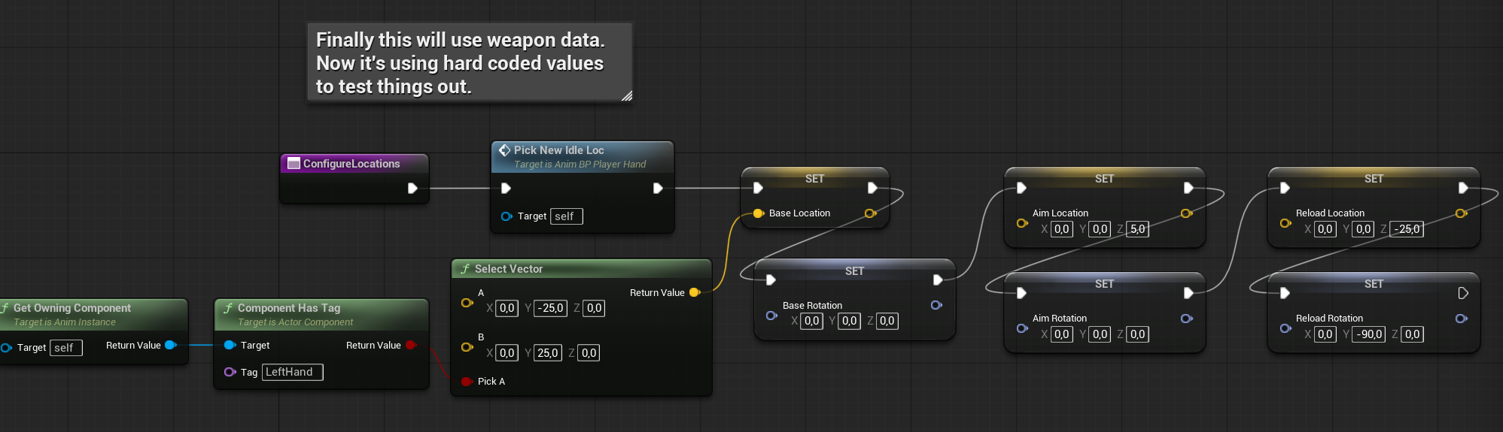Viewport: 1503px width, 432px height.
Task: Click unconnected exec output on Reload Rotation SET
Action: point(1462,293)
